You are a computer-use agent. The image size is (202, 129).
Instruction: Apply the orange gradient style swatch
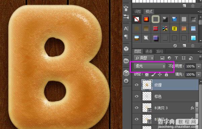click(x=184, y=29)
